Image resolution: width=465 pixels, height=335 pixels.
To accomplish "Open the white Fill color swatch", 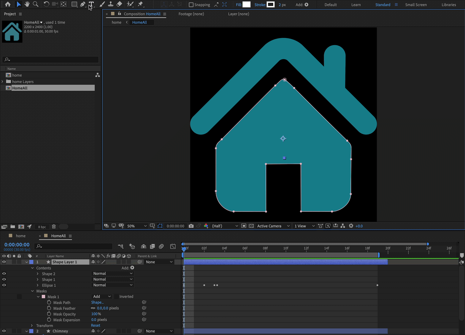I will [x=247, y=4].
